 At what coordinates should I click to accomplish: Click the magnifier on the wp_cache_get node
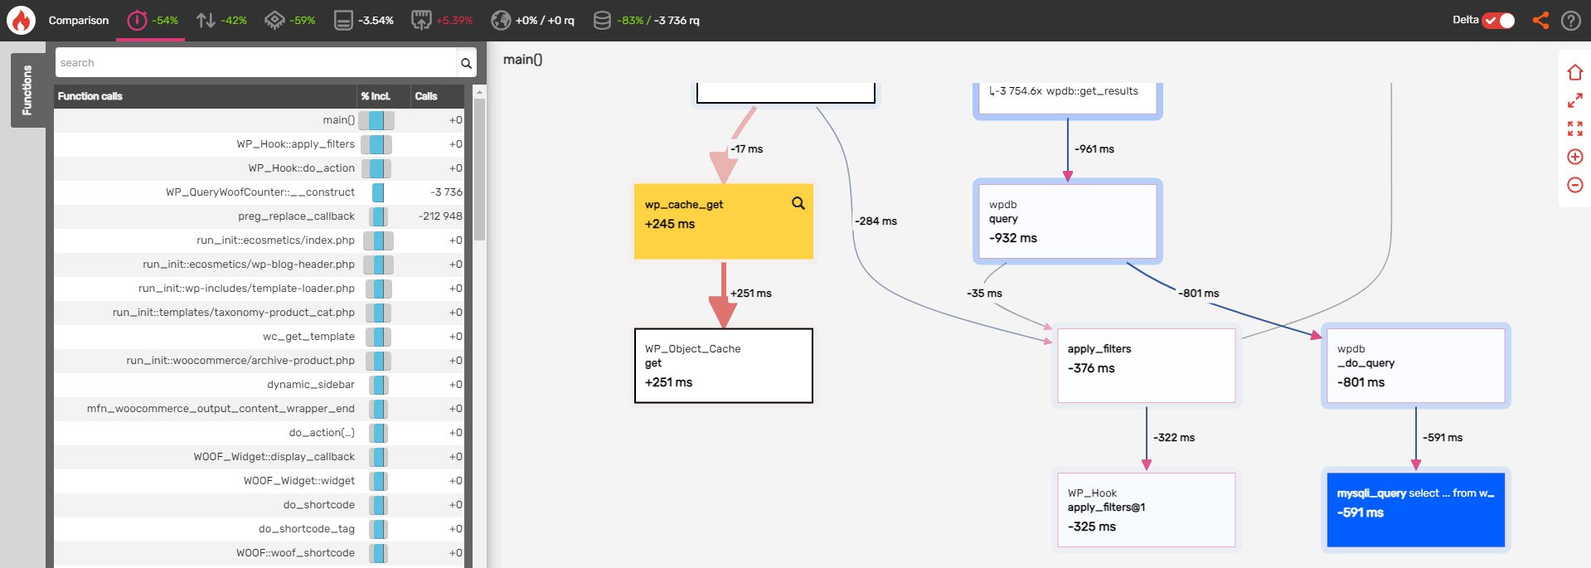798,203
